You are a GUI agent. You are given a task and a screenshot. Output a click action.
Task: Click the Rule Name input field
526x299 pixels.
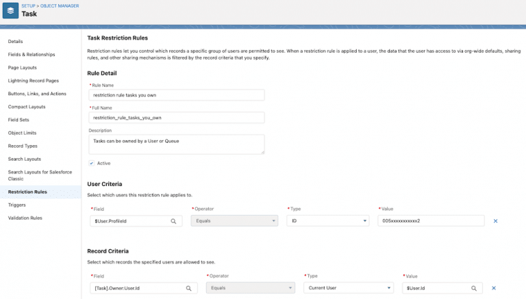177,95
